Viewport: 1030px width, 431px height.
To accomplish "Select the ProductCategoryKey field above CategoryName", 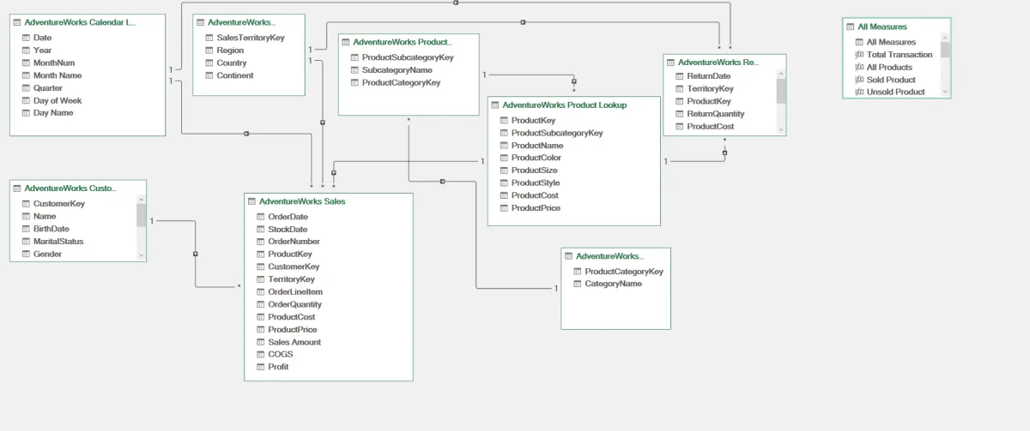I will coord(624,271).
